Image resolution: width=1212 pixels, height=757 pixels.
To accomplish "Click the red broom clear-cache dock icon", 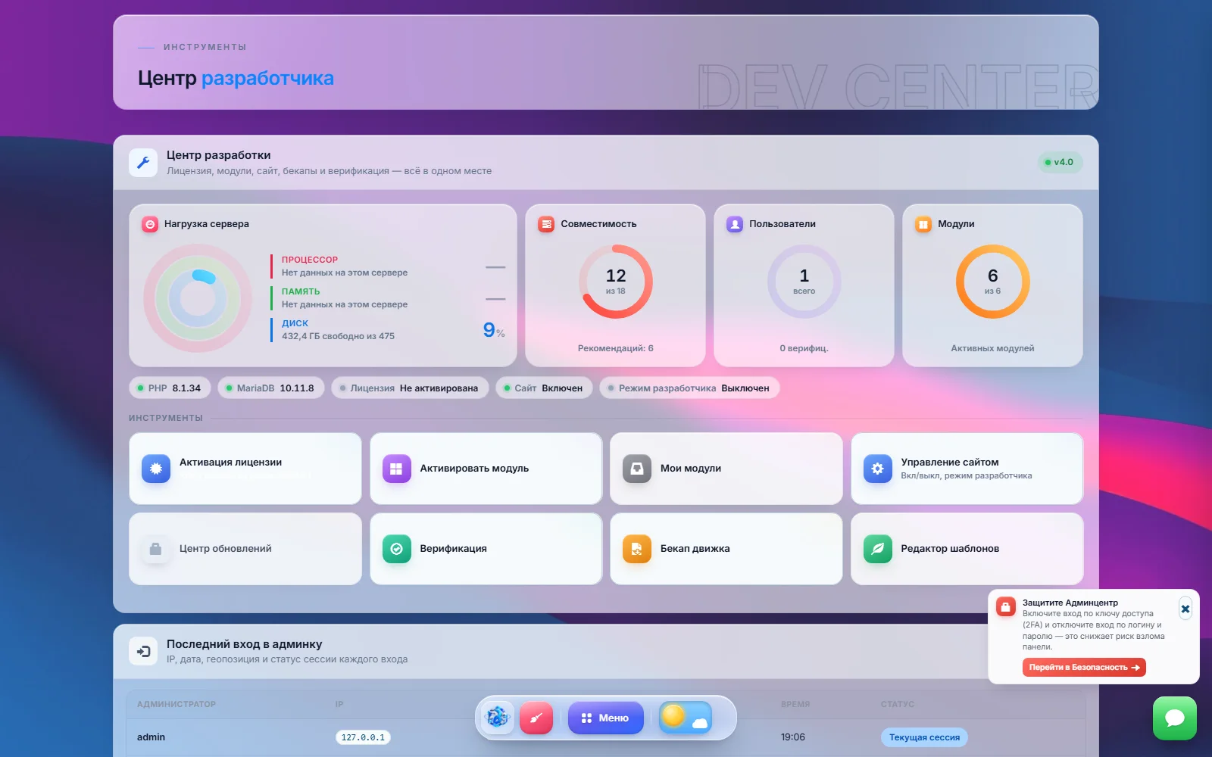I will 536,718.
